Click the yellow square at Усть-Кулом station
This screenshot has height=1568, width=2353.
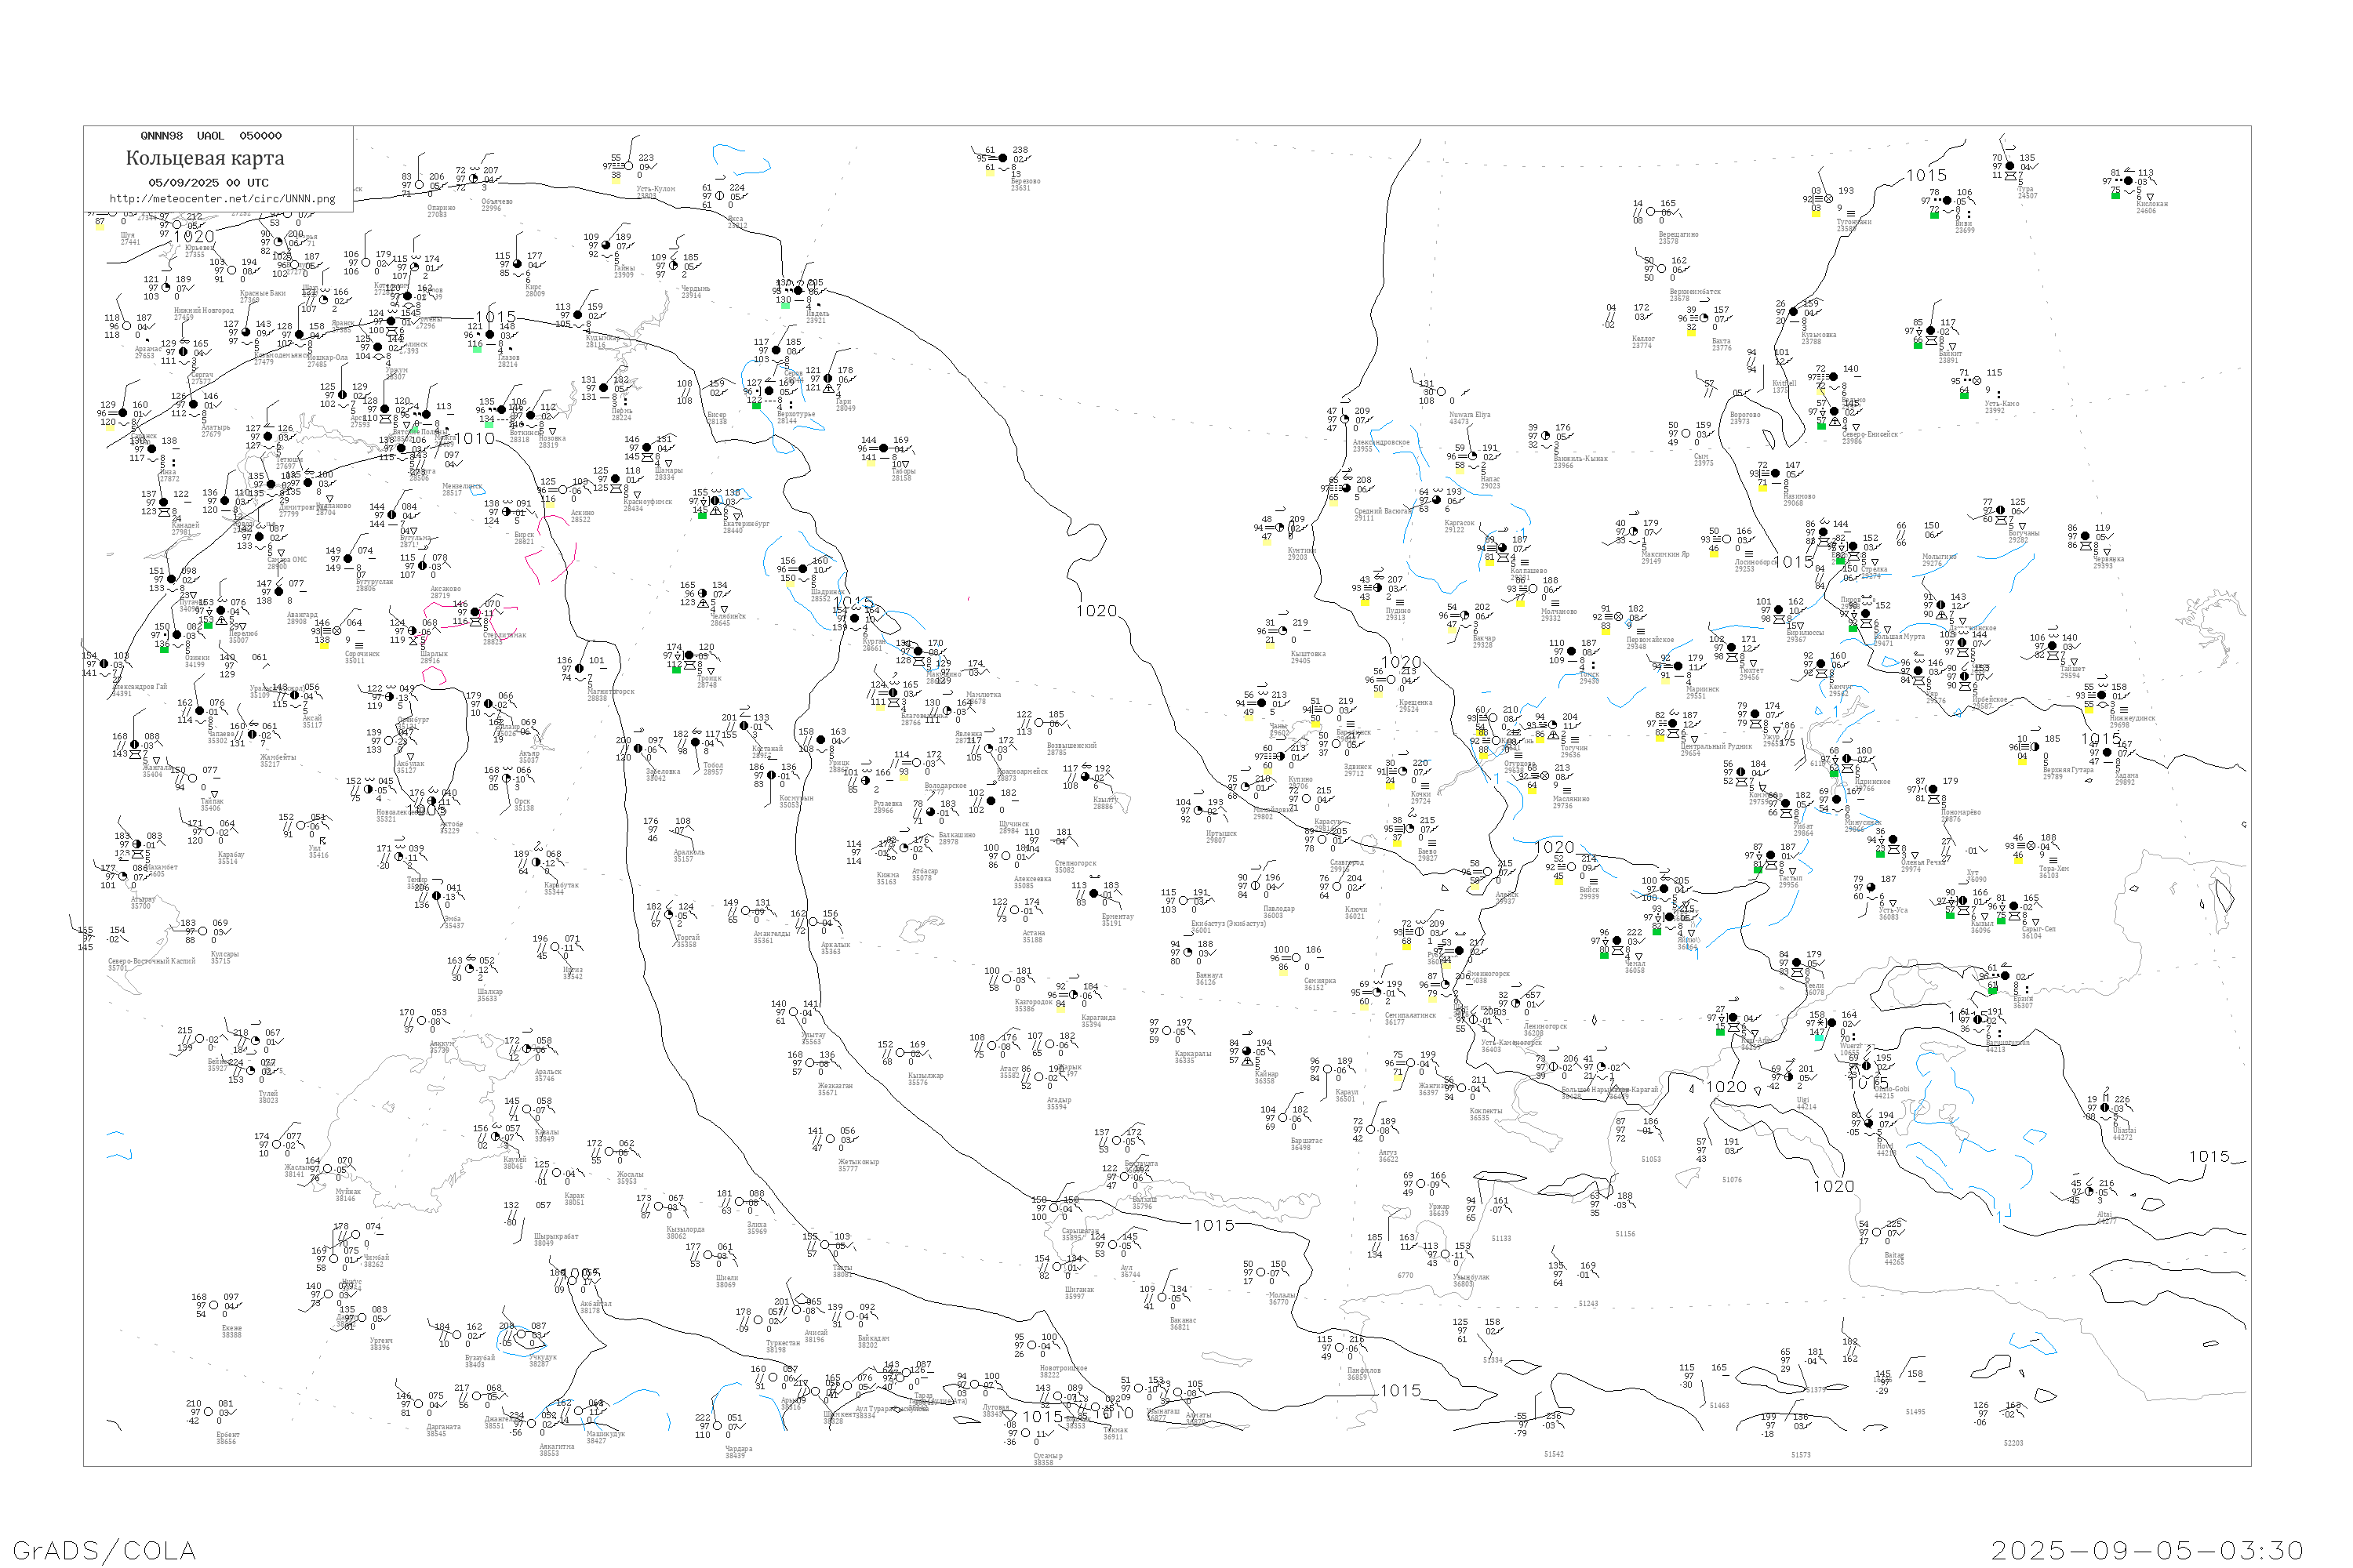pos(615,181)
